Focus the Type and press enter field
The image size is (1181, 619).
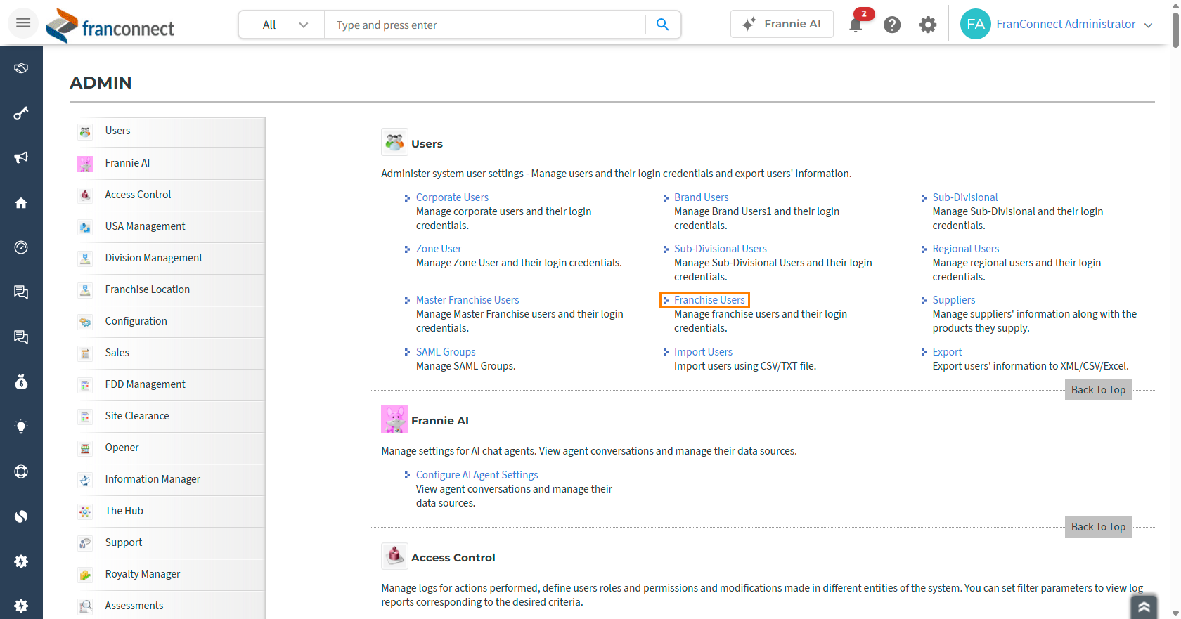point(485,25)
